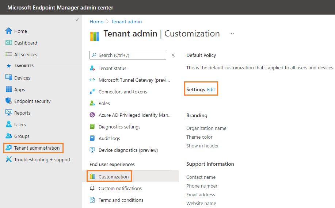335x208 pixels.
Task: Open Endpoint security label in sidebar
Action: (32, 101)
